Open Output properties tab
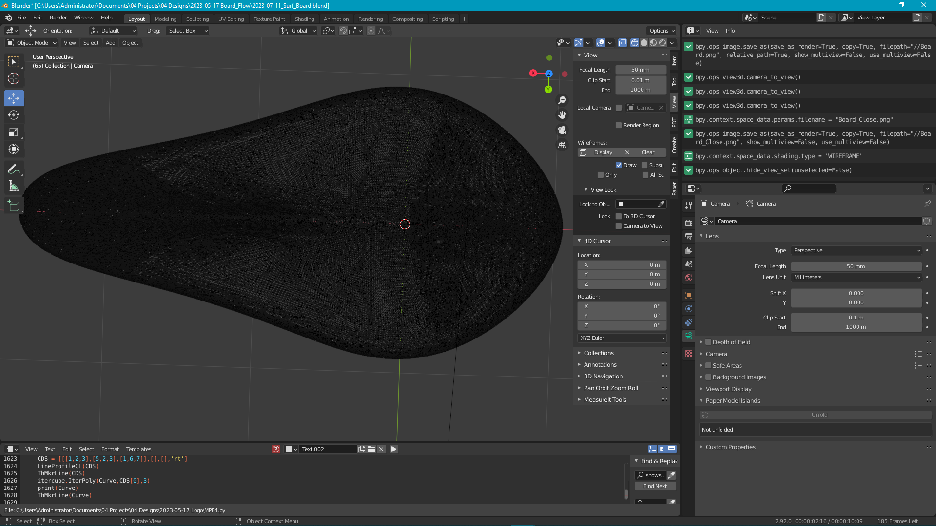The image size is (936, 526). [688, 236]
